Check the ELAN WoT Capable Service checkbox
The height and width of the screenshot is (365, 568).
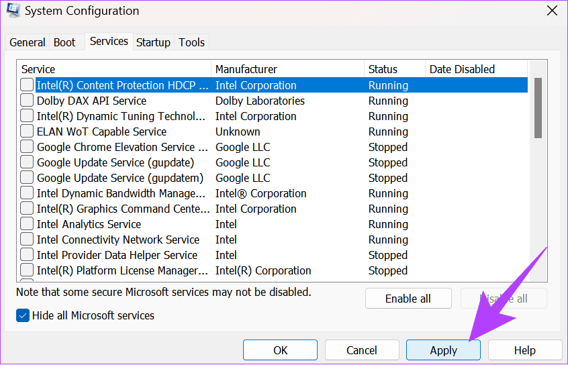27,132
